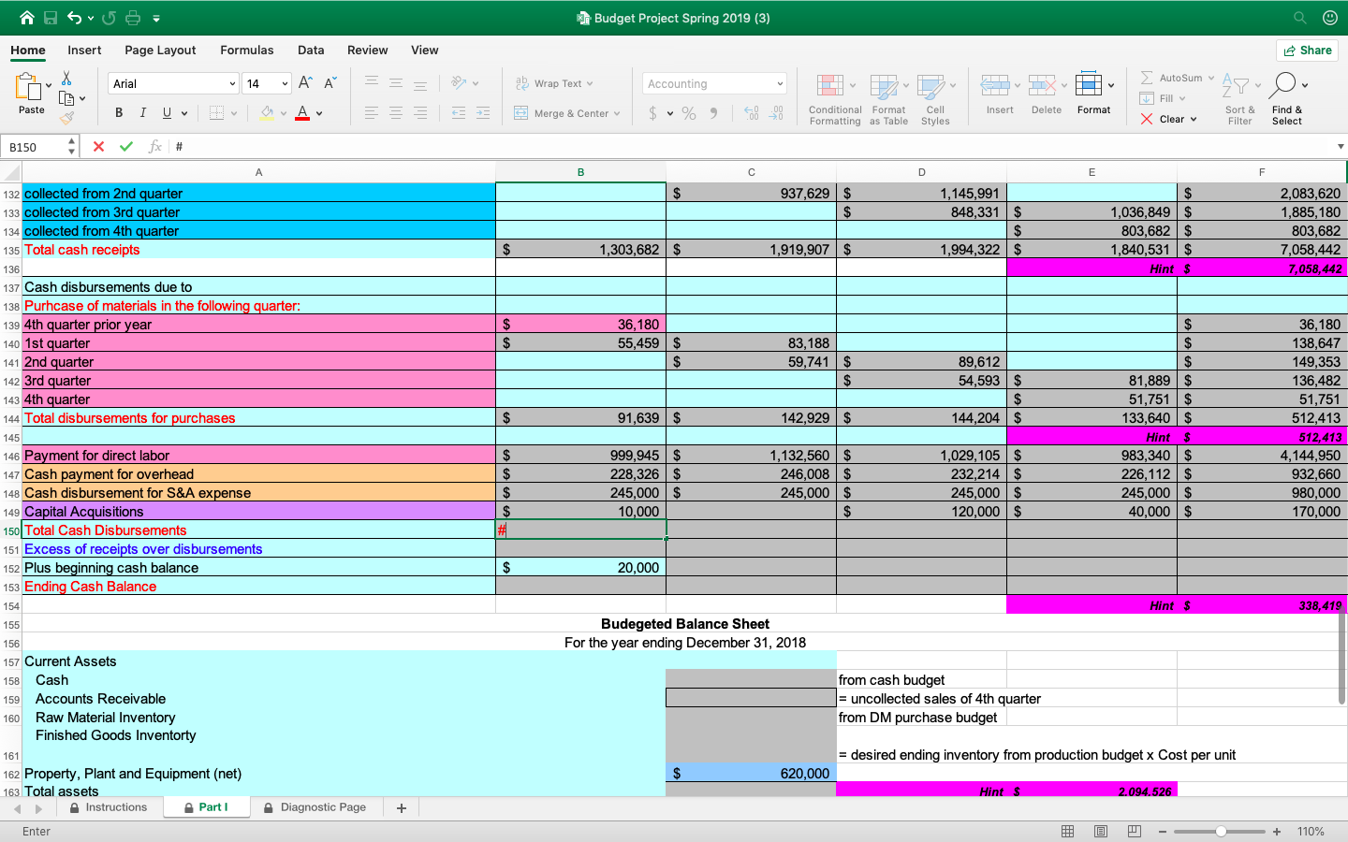Open the borders dropdown arrow
This screenshot has width=1348, height=842.
click(233, 113)
